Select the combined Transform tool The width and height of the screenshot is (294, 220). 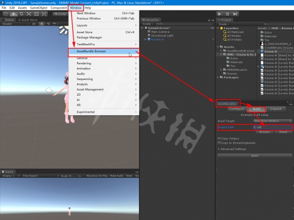pos(44,14)
